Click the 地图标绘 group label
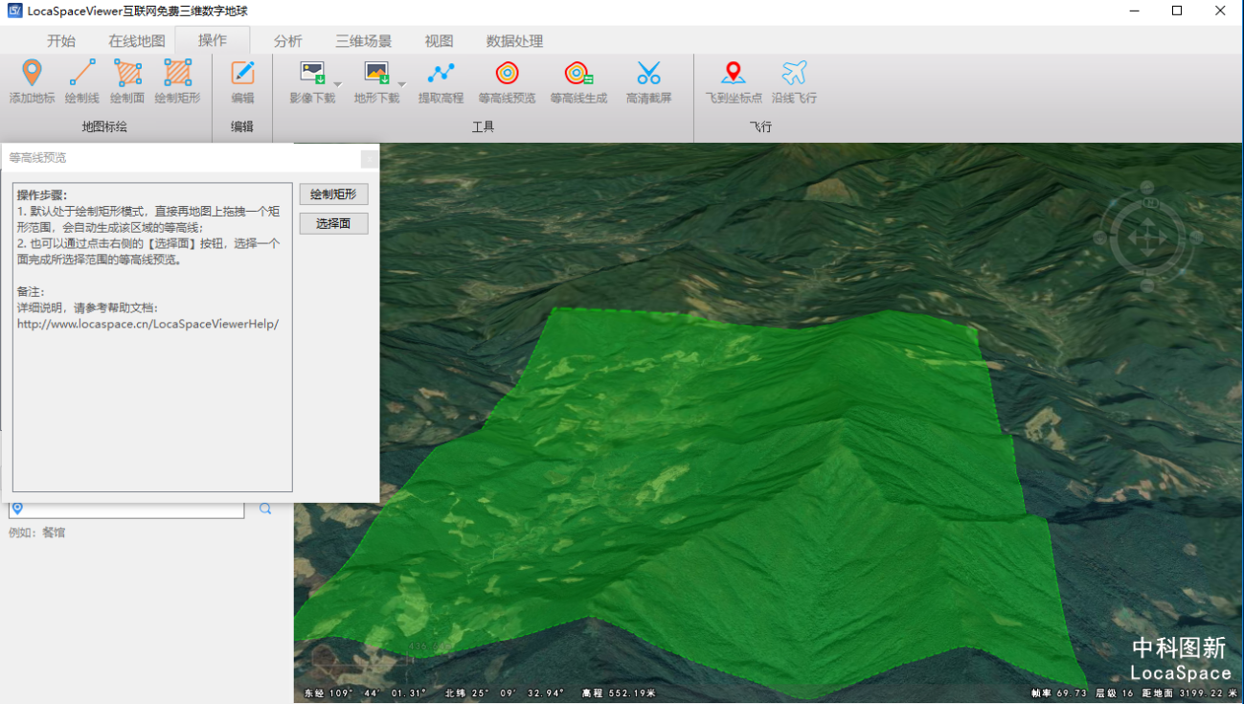This screenshot has width=1244, height=704. click(104, 126)
